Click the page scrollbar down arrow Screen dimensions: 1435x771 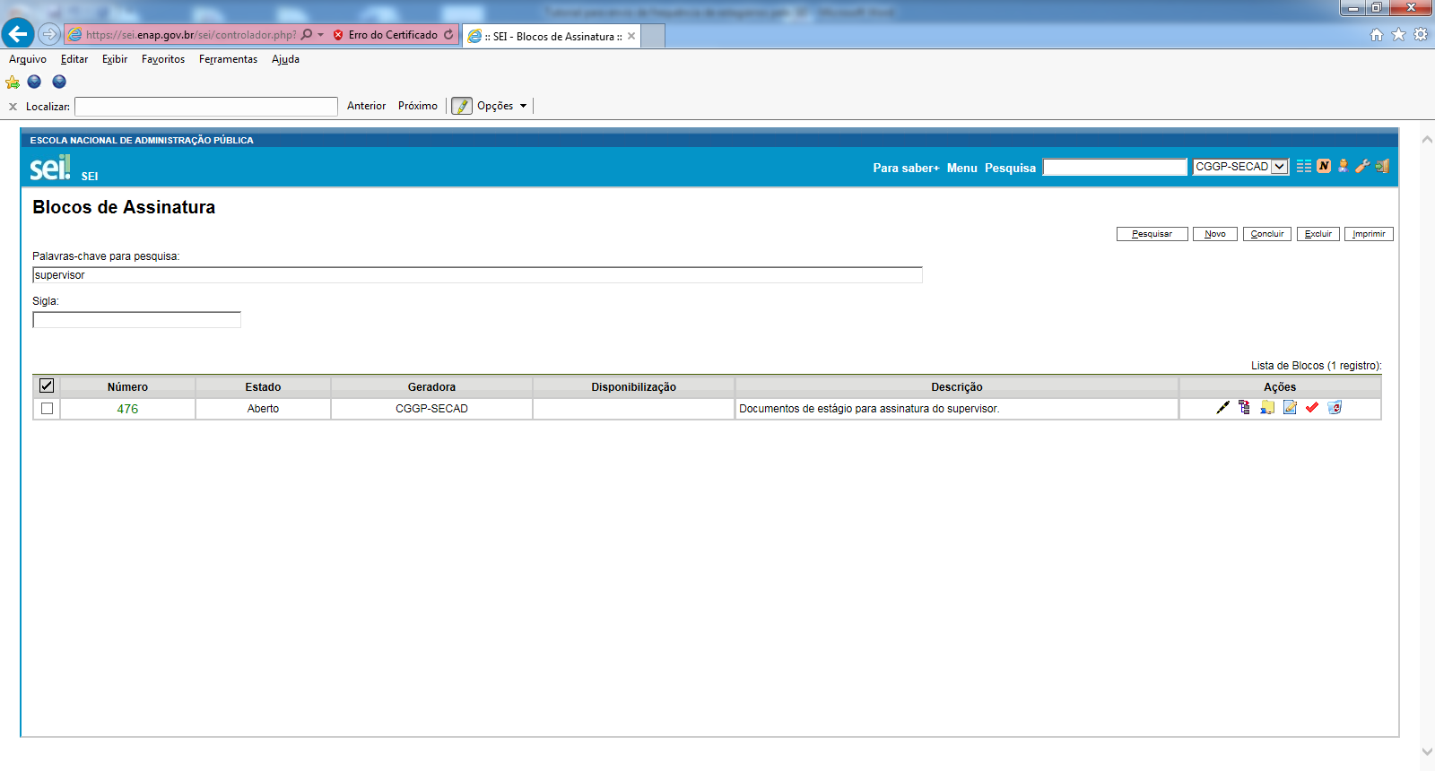1427,752
